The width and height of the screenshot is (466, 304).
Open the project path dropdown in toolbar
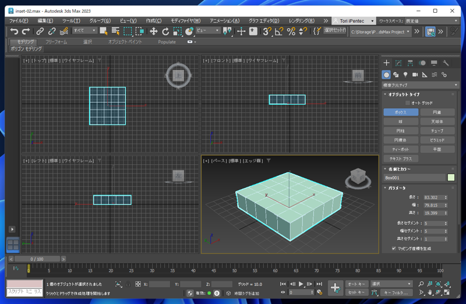click(x=380, y=31)
